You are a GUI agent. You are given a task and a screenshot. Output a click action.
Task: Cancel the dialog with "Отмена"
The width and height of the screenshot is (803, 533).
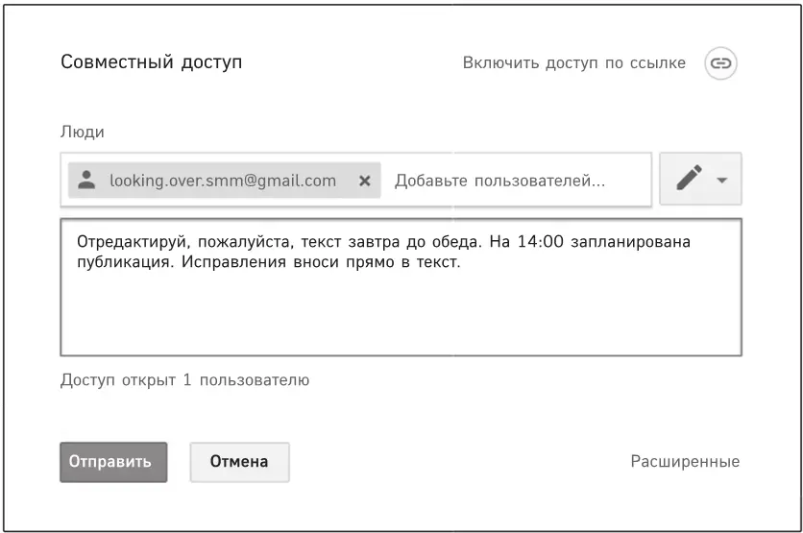click(239, 462)
